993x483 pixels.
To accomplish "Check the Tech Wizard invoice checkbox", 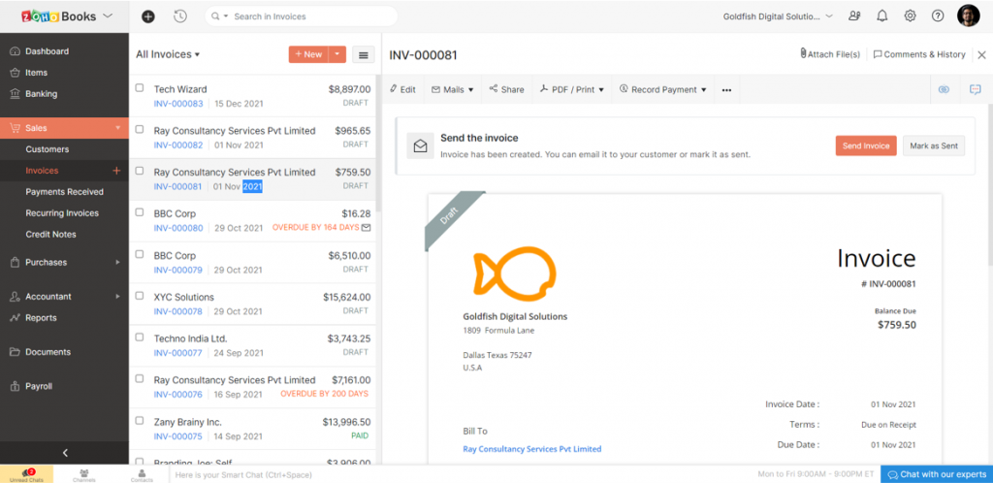I will [x=140, y=88].
